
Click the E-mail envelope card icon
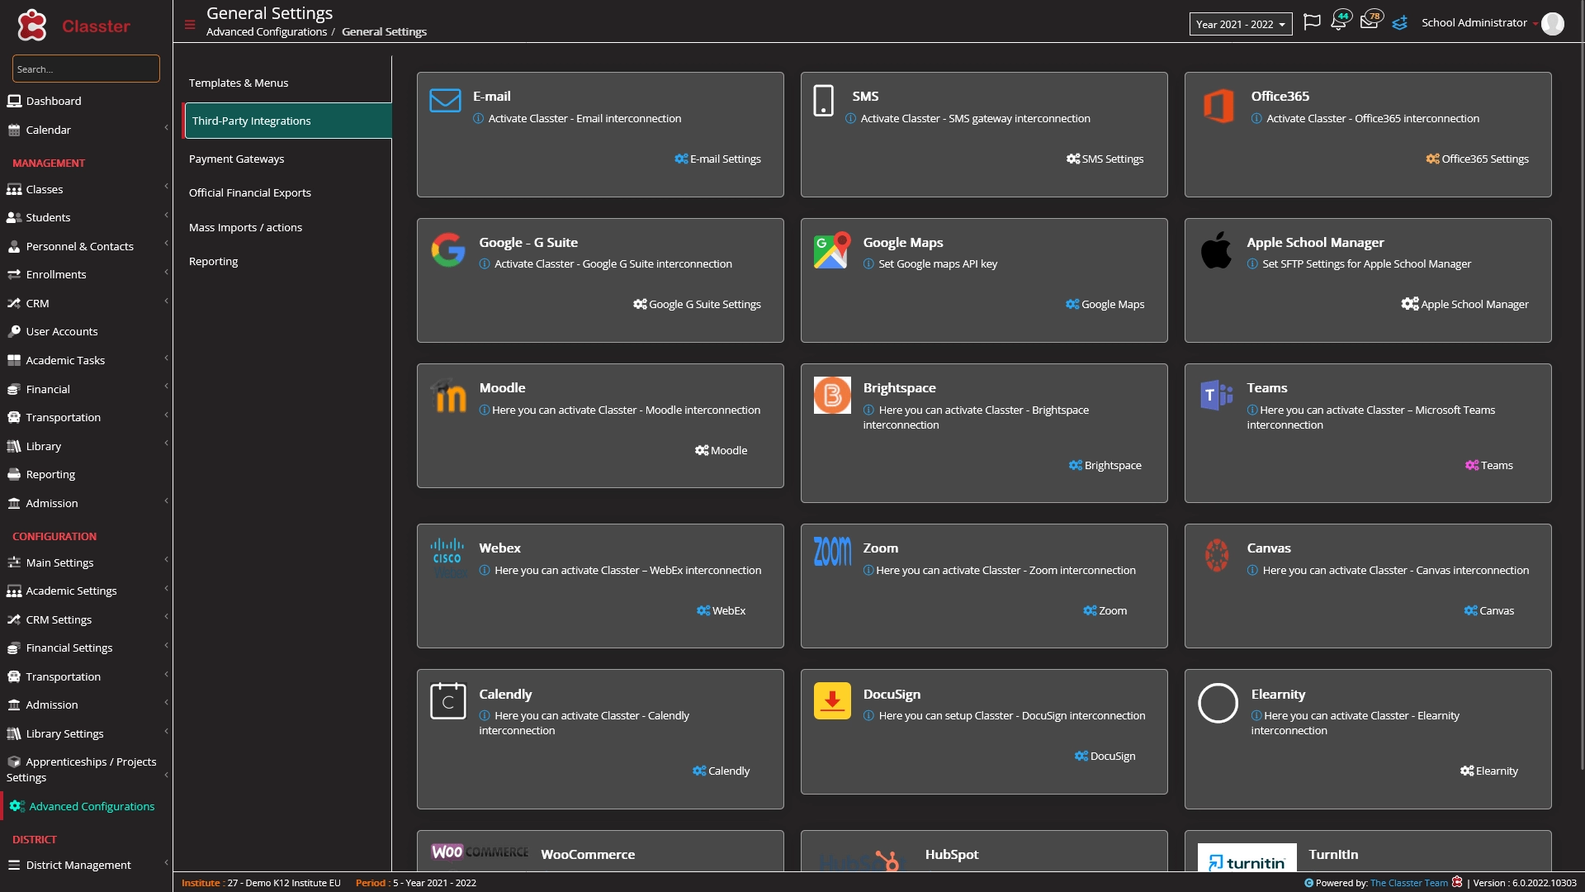445,101
